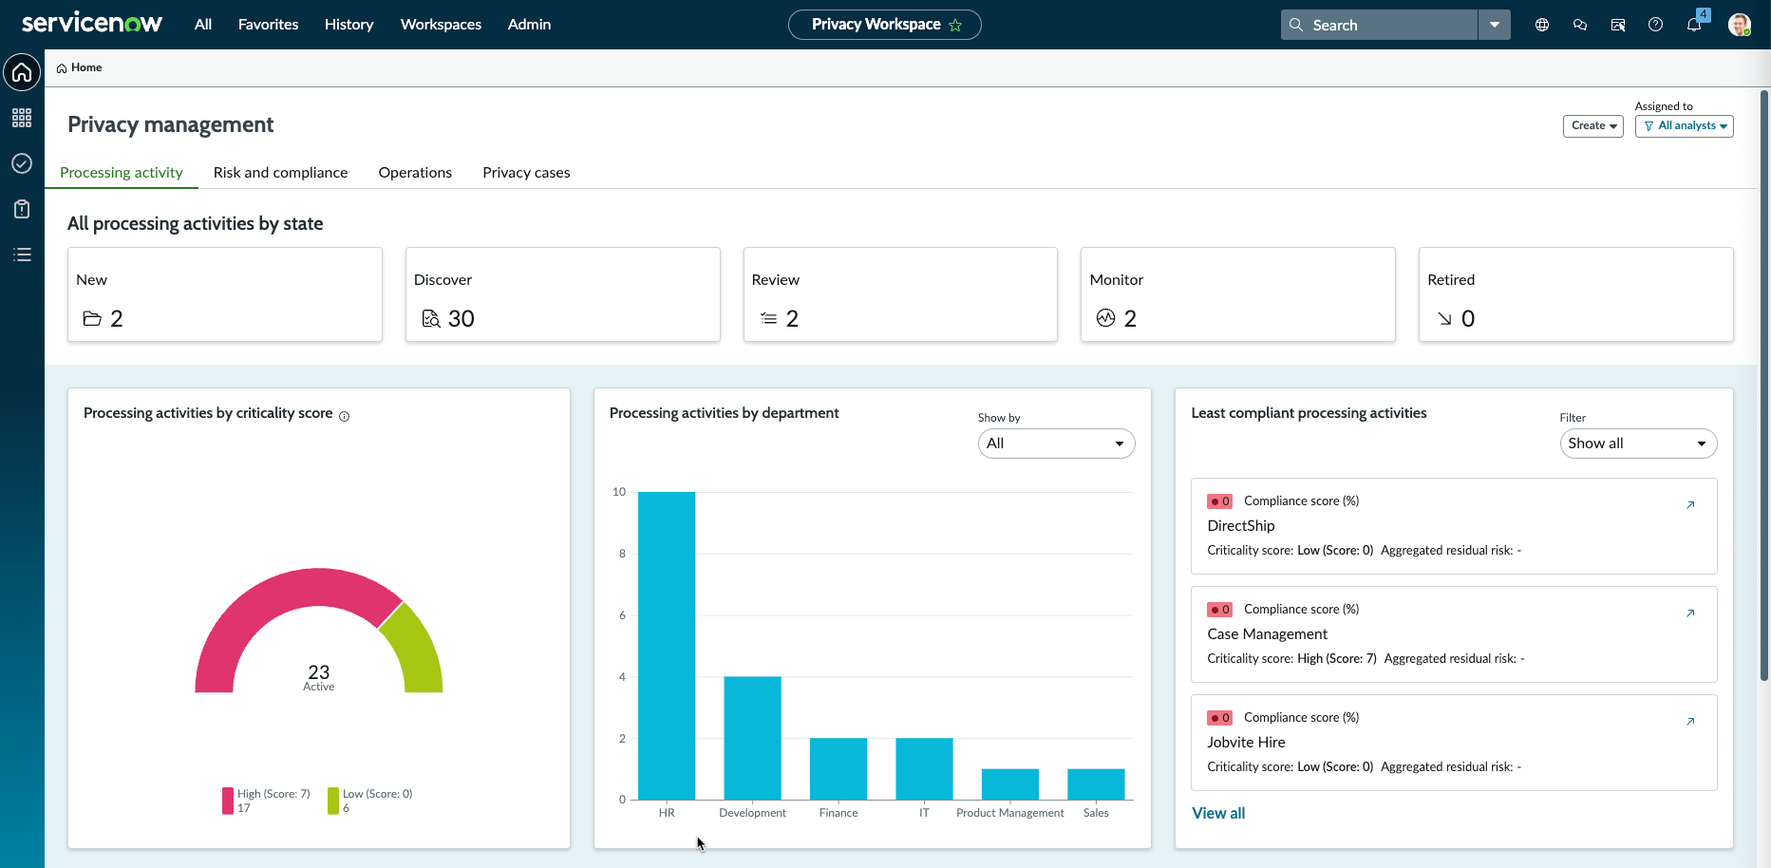Click the Discover card search-document icon
The height and width of the screenshot is (868, 1771).
click(x=431, y=319)
